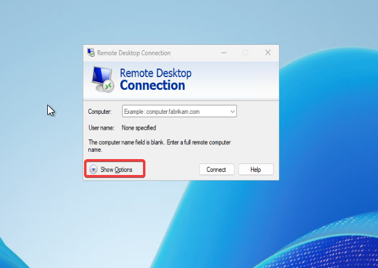The width and height of the screenshot is (378, 268).
Task: Close the Remote Desktop Connection dialog
Action: 268,53
